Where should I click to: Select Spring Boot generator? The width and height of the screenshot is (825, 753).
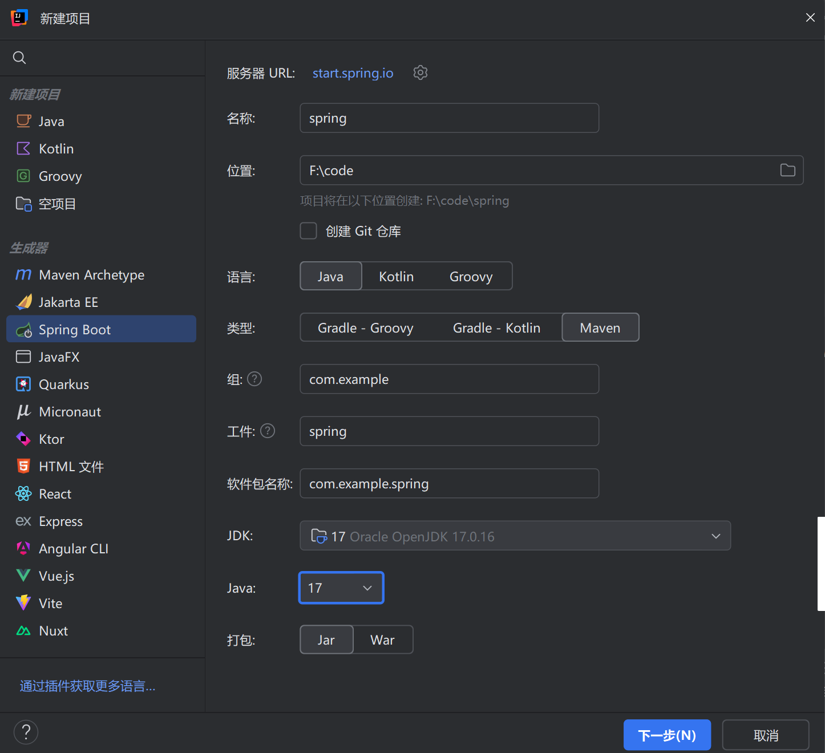point(102,329)
